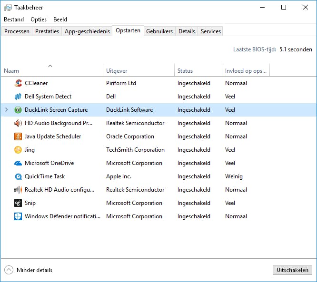Select the DuckLink Screen Capture icon
Image resolution: width=317 pixels, height=282 pixels.
click(x=18, y=110)
